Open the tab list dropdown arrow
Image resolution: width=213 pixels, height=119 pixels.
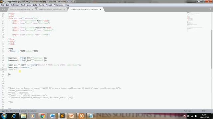[x=210, y=9]
